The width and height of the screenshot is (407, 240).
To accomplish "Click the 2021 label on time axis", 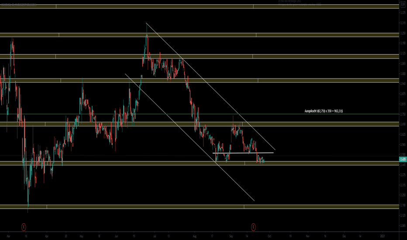I will 383,237.
